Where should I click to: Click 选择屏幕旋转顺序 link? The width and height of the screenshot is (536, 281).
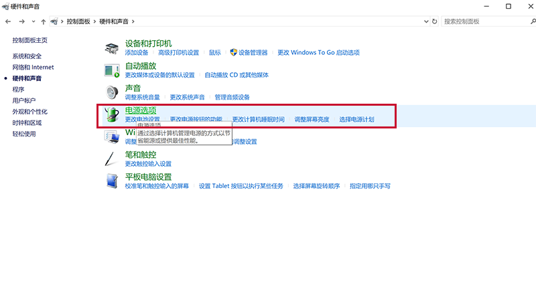(x=316, y=186)
